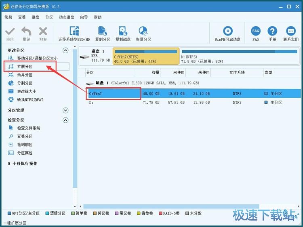Open WinPE可启动盘 creator
Image resolution: width=303 pixels, height=227 pixels.
click(x=227, y=32)
